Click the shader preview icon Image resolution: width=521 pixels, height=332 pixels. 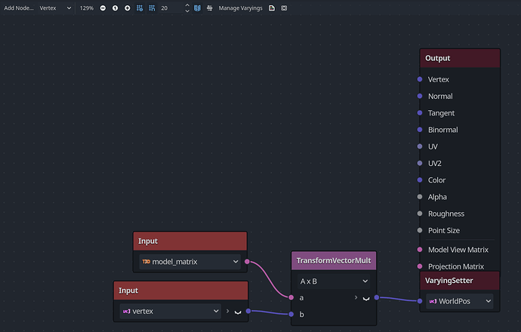(284, 8)
